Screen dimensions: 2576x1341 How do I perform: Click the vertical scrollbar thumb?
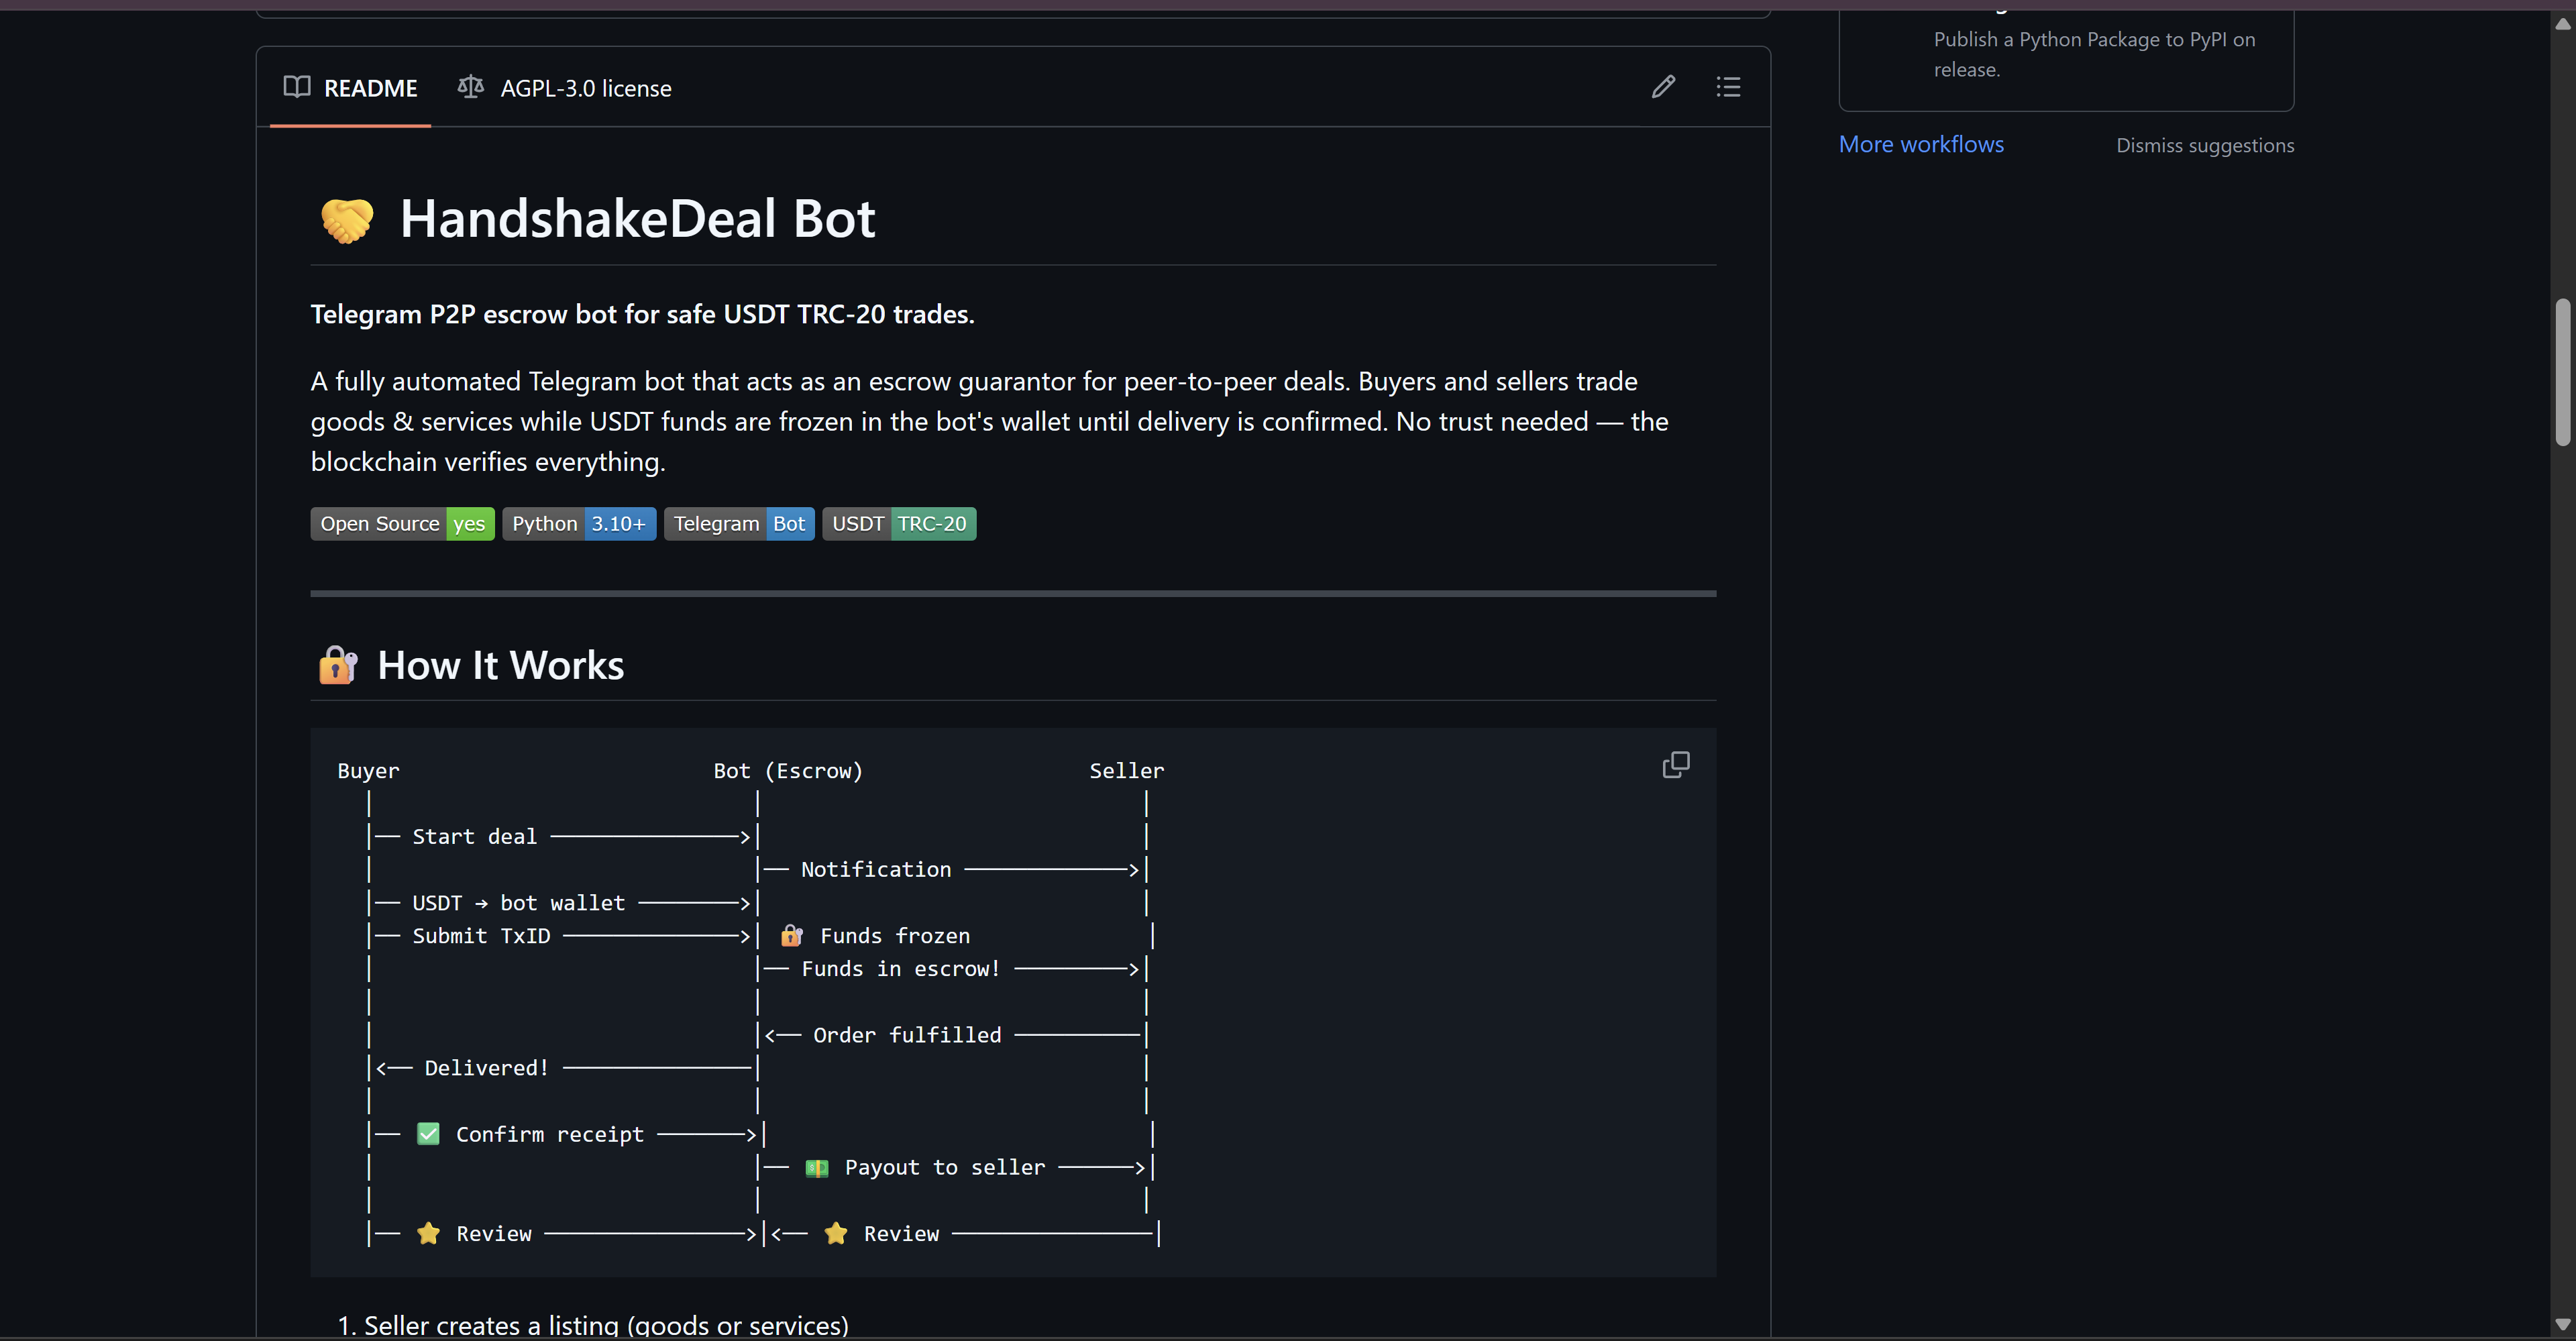pos(2563,372)
